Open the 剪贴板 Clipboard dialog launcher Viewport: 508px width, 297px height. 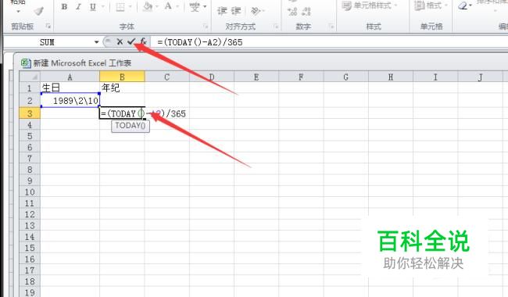[48, 26]
